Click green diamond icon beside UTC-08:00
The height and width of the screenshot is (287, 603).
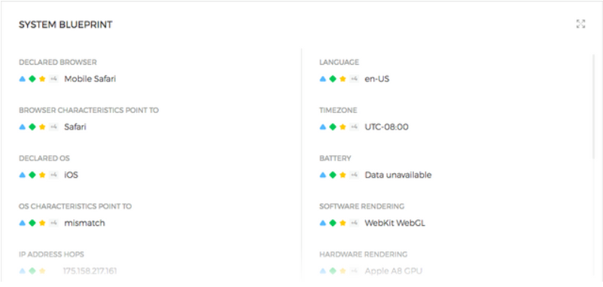pyautogui.click(x=333, y=127)
